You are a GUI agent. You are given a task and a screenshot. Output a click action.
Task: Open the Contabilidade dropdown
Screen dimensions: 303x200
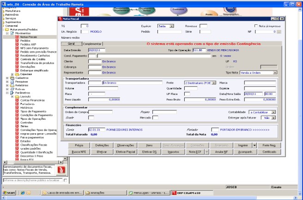(x=273, y=112)
